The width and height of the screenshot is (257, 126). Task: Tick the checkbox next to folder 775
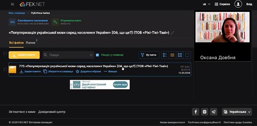tap(5, 69)
